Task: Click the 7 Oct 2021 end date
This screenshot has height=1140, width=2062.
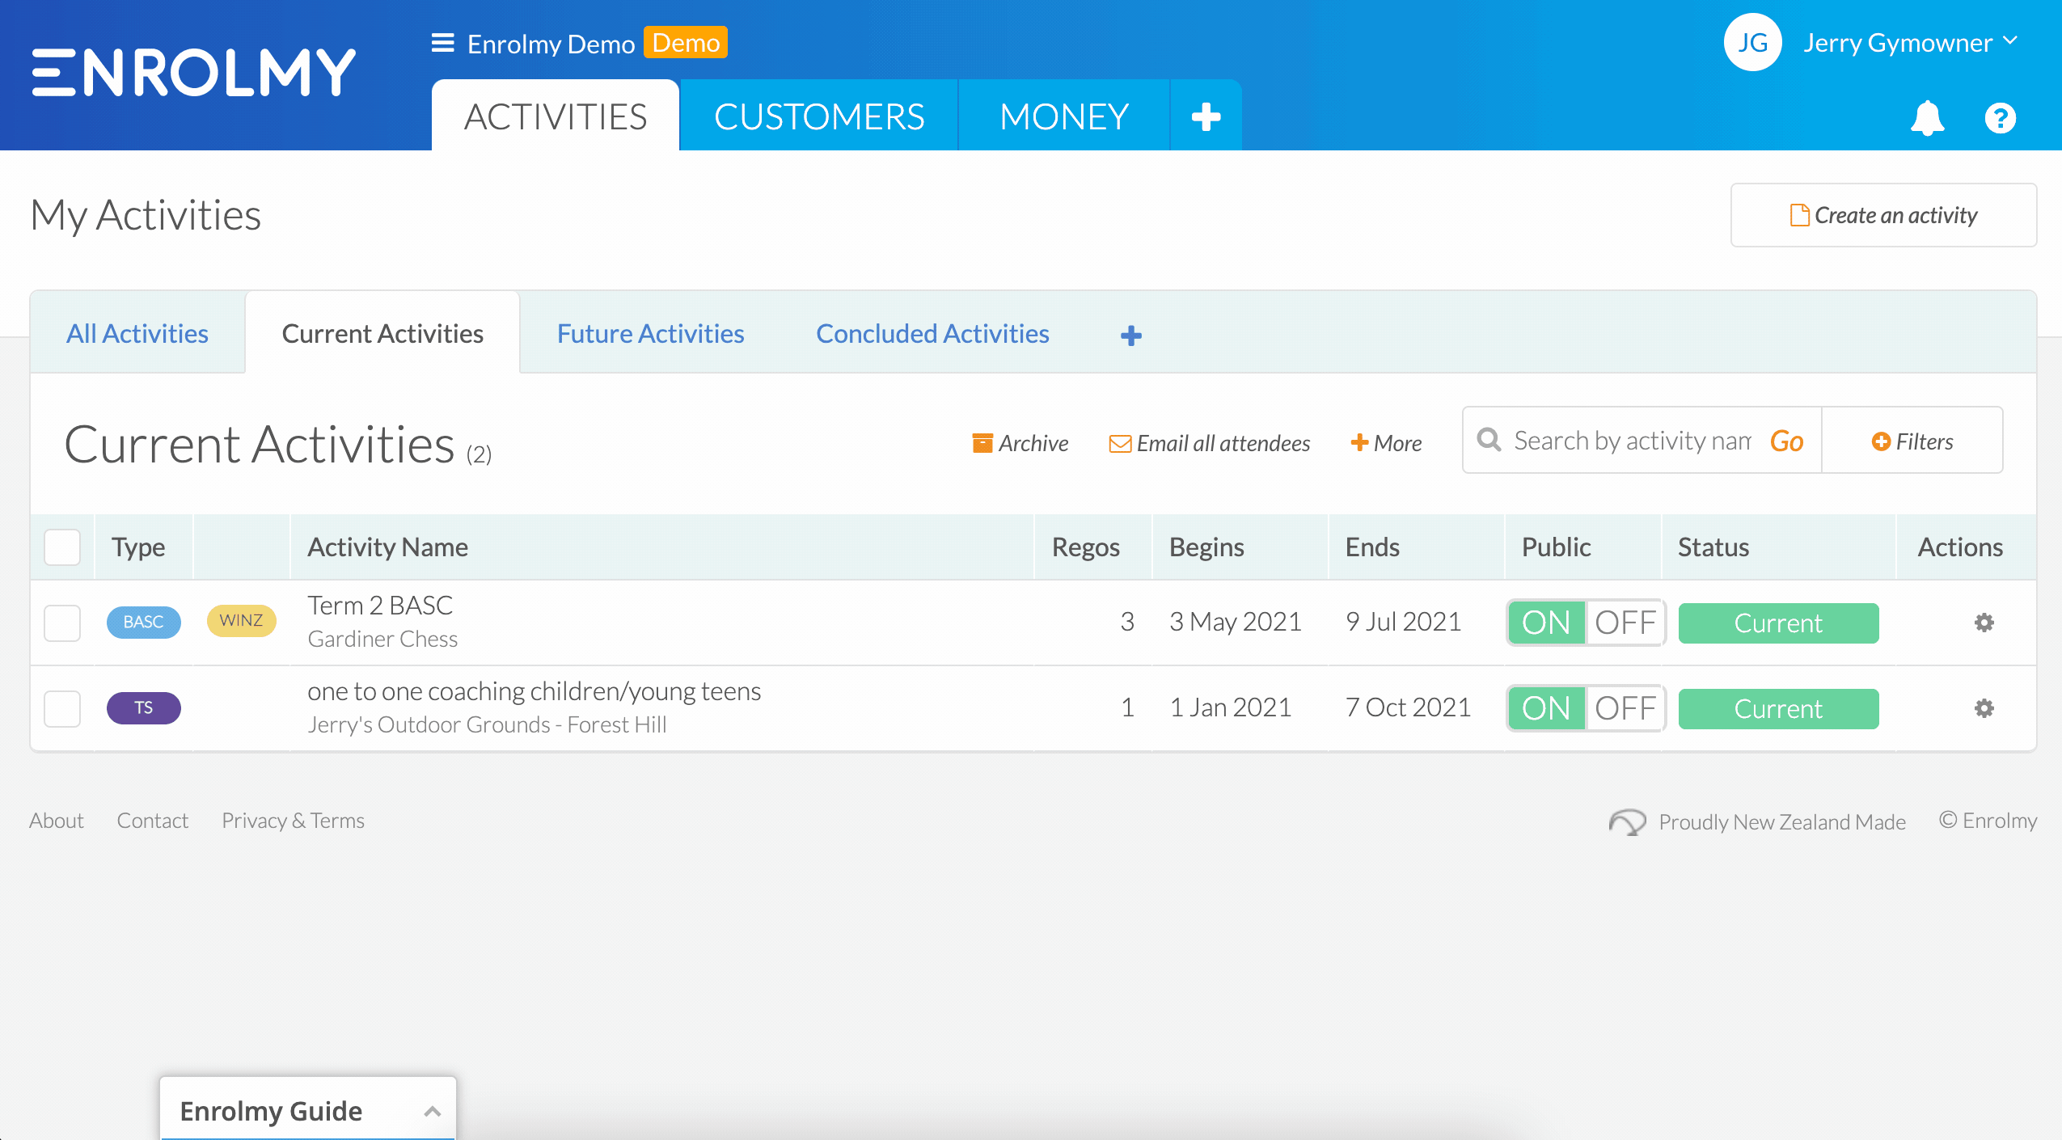Action: 1408,707
